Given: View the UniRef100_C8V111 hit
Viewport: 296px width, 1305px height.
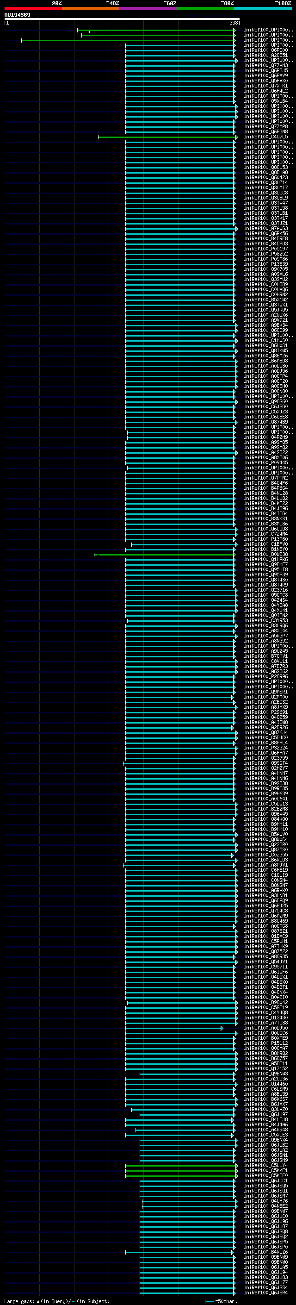Looking at the screenshot, I should 265,661.
